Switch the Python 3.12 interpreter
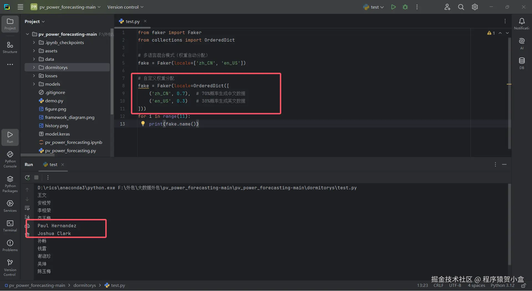Viewport: 532px width, 291px height. tap(502, 285)
